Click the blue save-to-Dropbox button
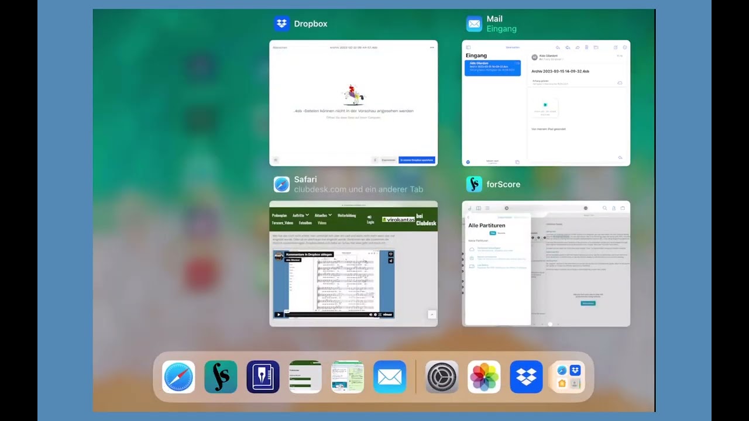 (x=417, y=160)
